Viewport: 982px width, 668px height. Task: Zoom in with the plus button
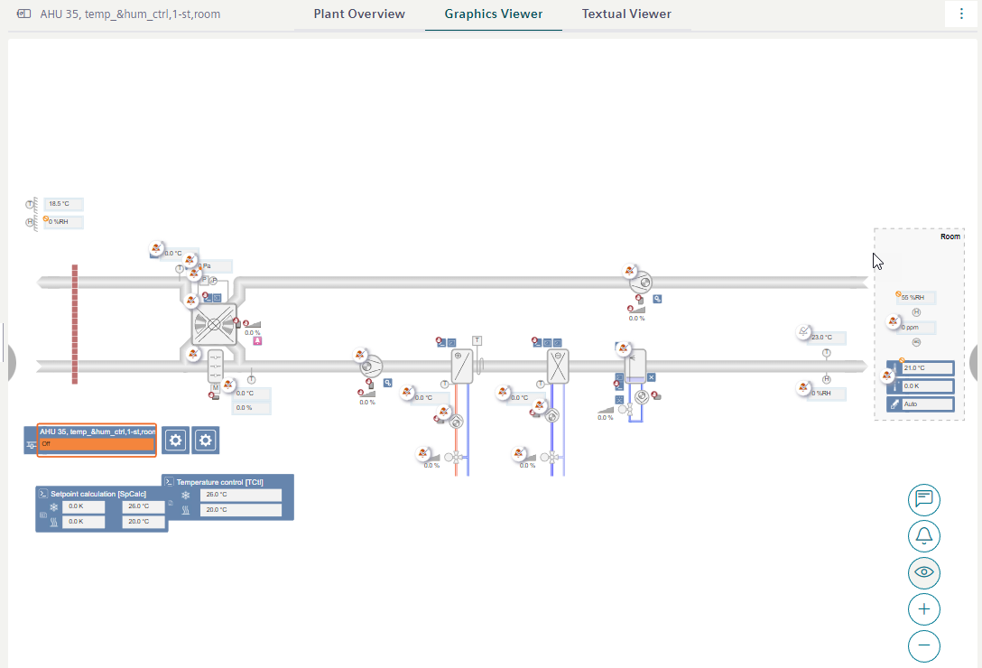[x=923, y=609]
